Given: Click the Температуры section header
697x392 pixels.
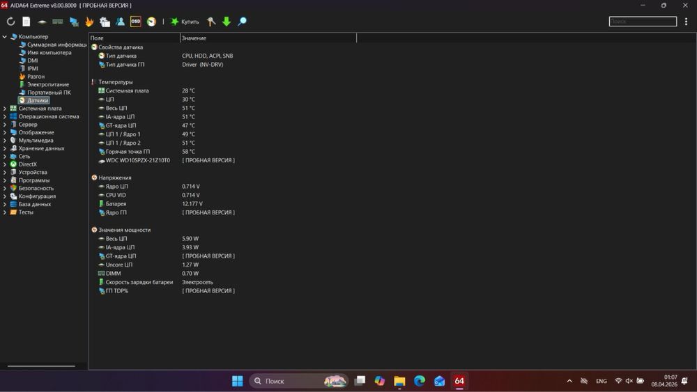Looking at the screenshot, I should point(112,82).
